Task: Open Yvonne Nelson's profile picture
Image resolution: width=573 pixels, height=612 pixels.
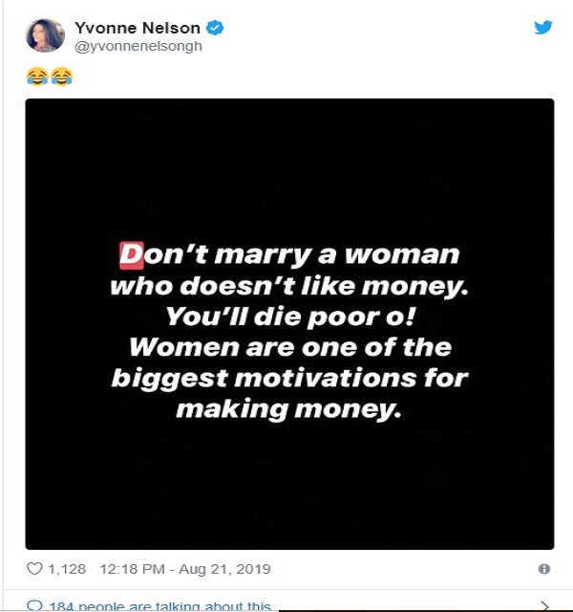Action: coord(44,35)
